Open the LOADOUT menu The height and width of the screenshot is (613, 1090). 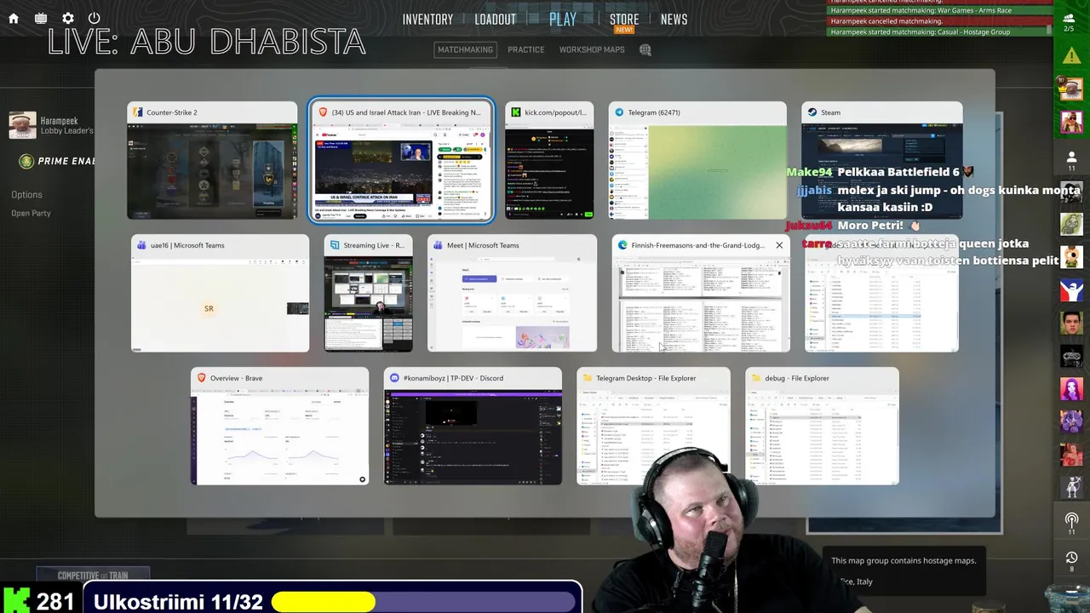[x=496, y=20]
